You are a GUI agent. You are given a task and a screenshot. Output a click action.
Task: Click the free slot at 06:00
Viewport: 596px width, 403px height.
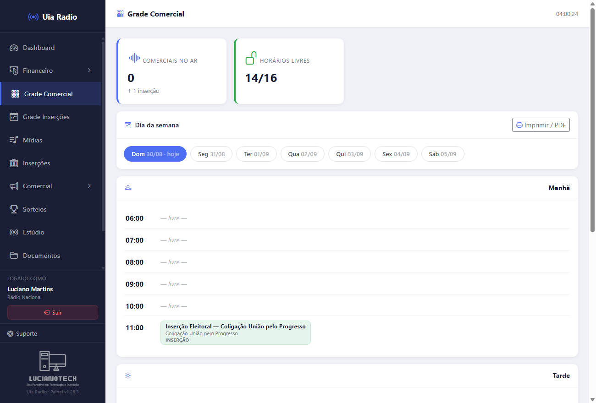coord(174,218)
